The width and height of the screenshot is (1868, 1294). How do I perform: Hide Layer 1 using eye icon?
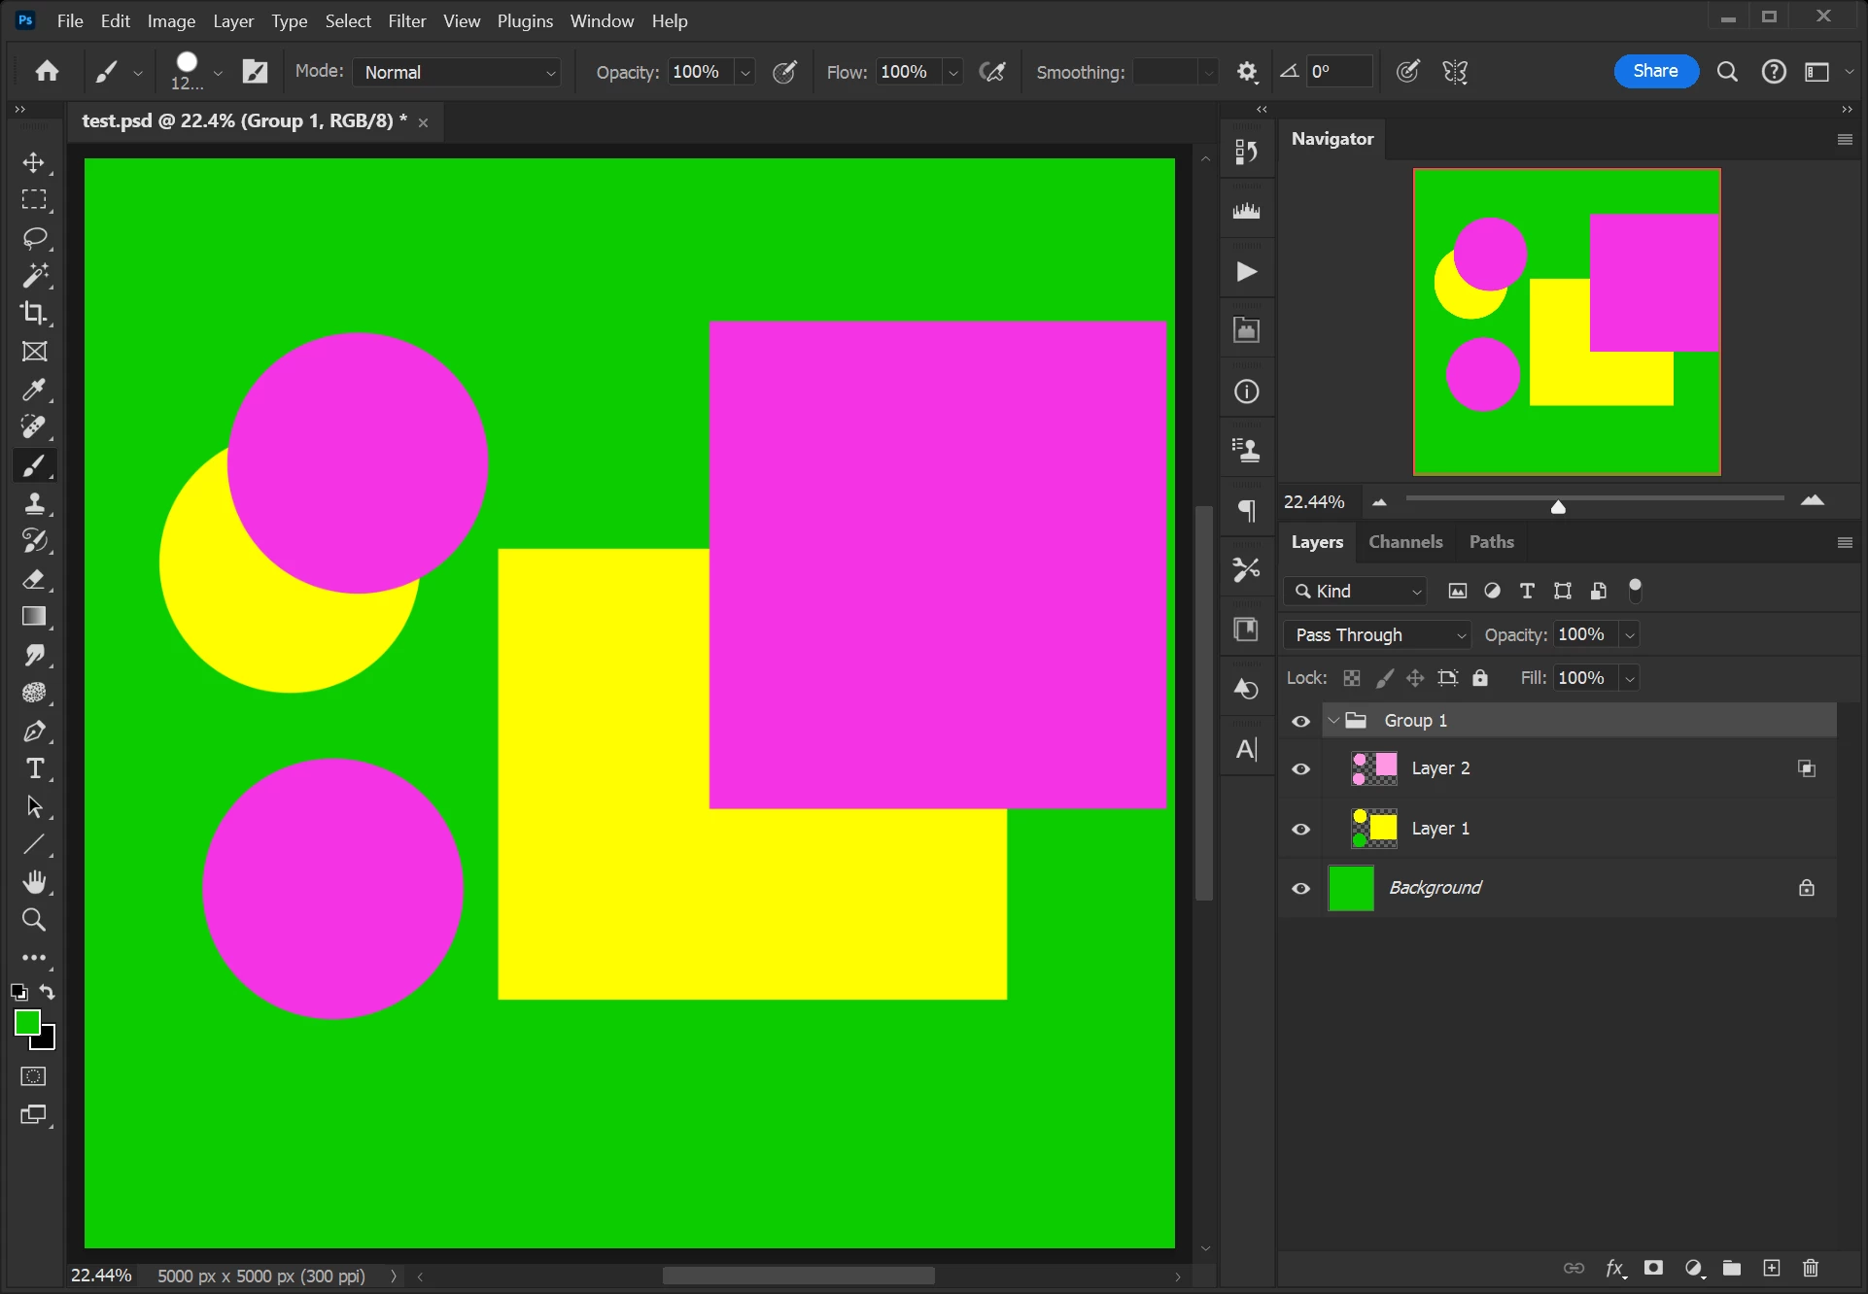tap(1300, 829)
